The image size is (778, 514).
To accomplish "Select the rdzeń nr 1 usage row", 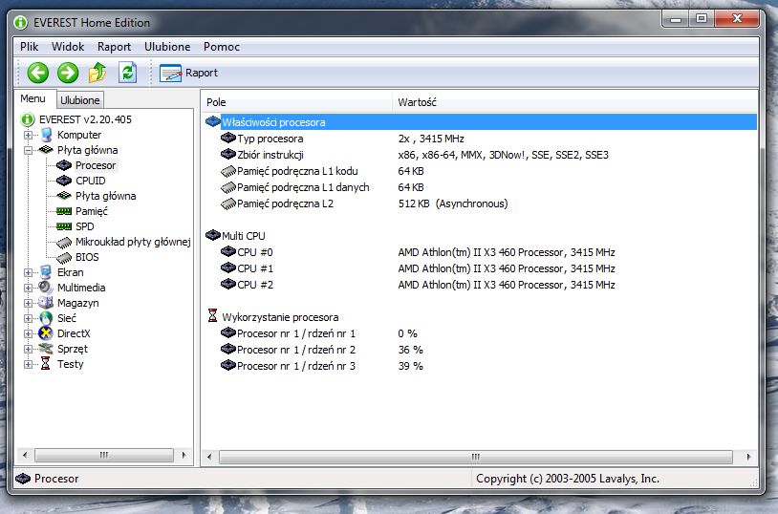I will pyautogui.click(x=481, y=333).
